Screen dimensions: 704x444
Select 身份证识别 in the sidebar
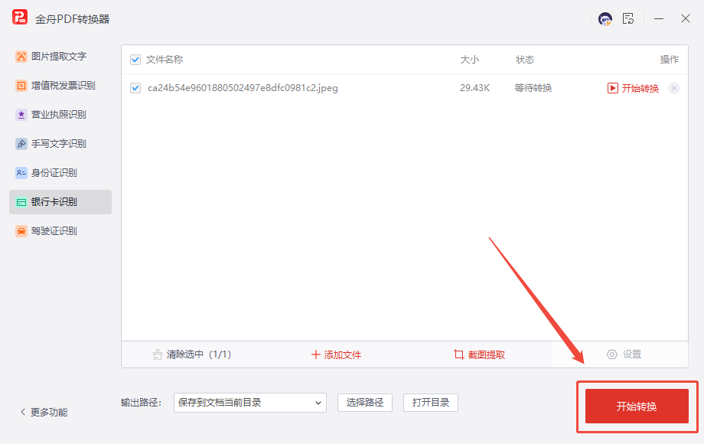point(60,173)
